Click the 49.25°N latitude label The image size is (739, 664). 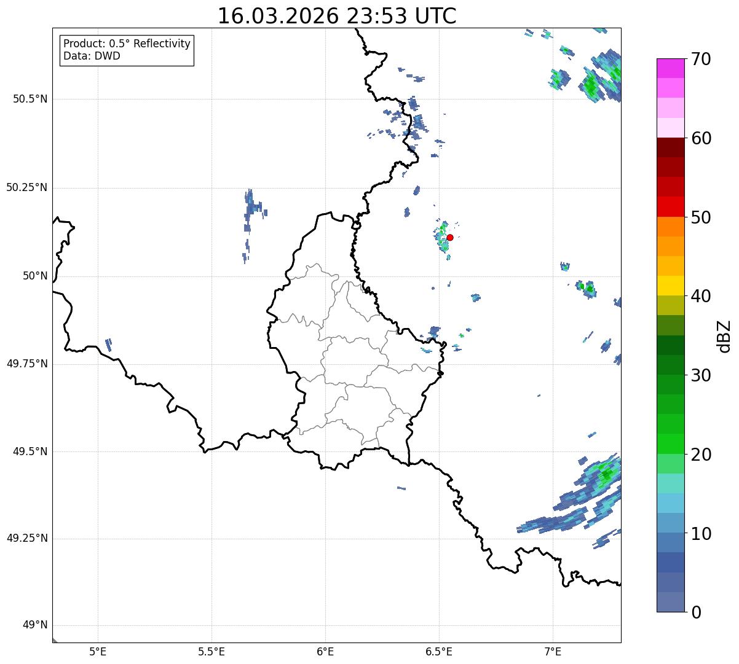[26, 539]
